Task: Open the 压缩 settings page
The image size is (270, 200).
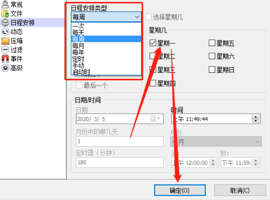Action: coord(16,41)
